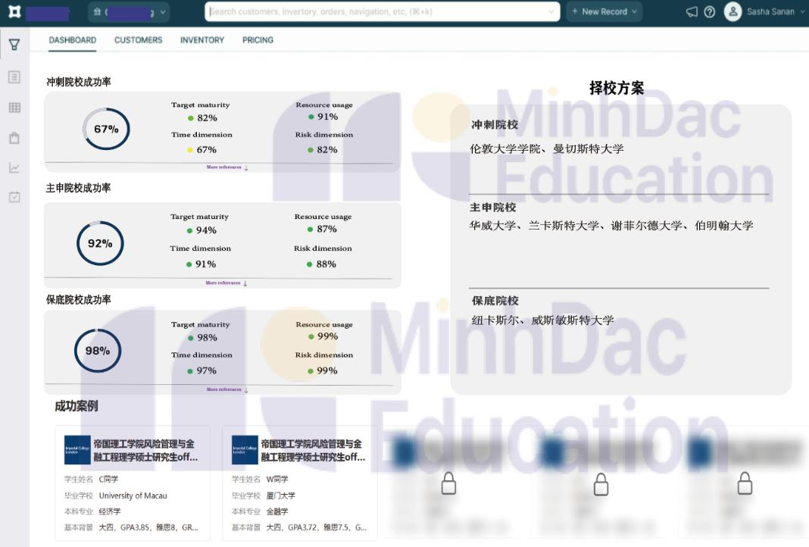Expand the search bar dropdown chevron
This screenshot has height=547, width=809.
[x=551, y=11]
